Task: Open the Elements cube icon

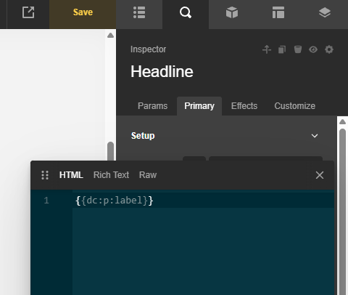Action: (x=232, y=12)
